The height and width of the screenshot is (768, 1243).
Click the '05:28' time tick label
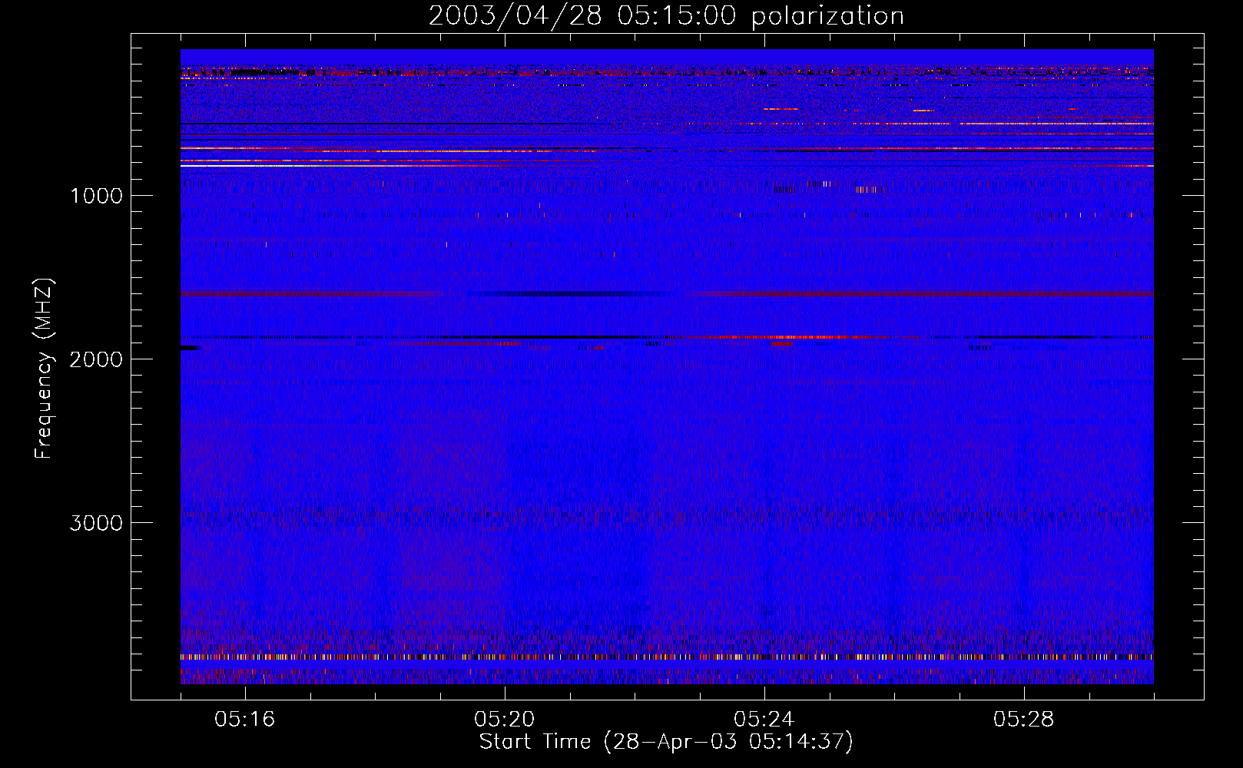pyautogui.click(x=1023, y=720)
